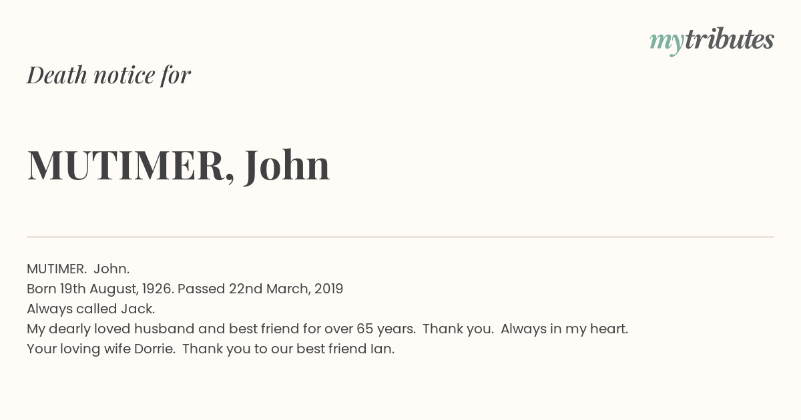Click the "MUTIMER. John." body text line
Viewport: 801px width, 420px height.
[78, 269]
